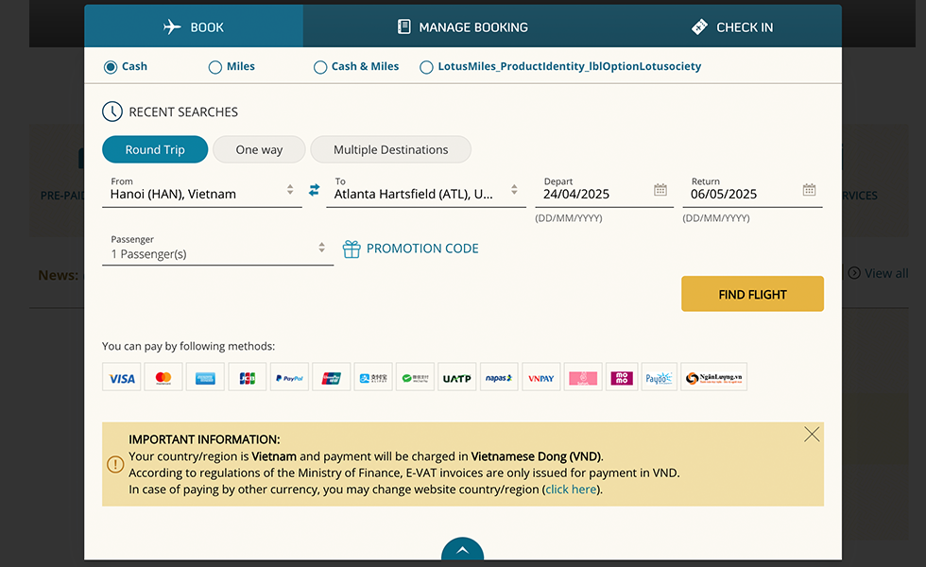Switch to the Check In tab

coord(732,27)
